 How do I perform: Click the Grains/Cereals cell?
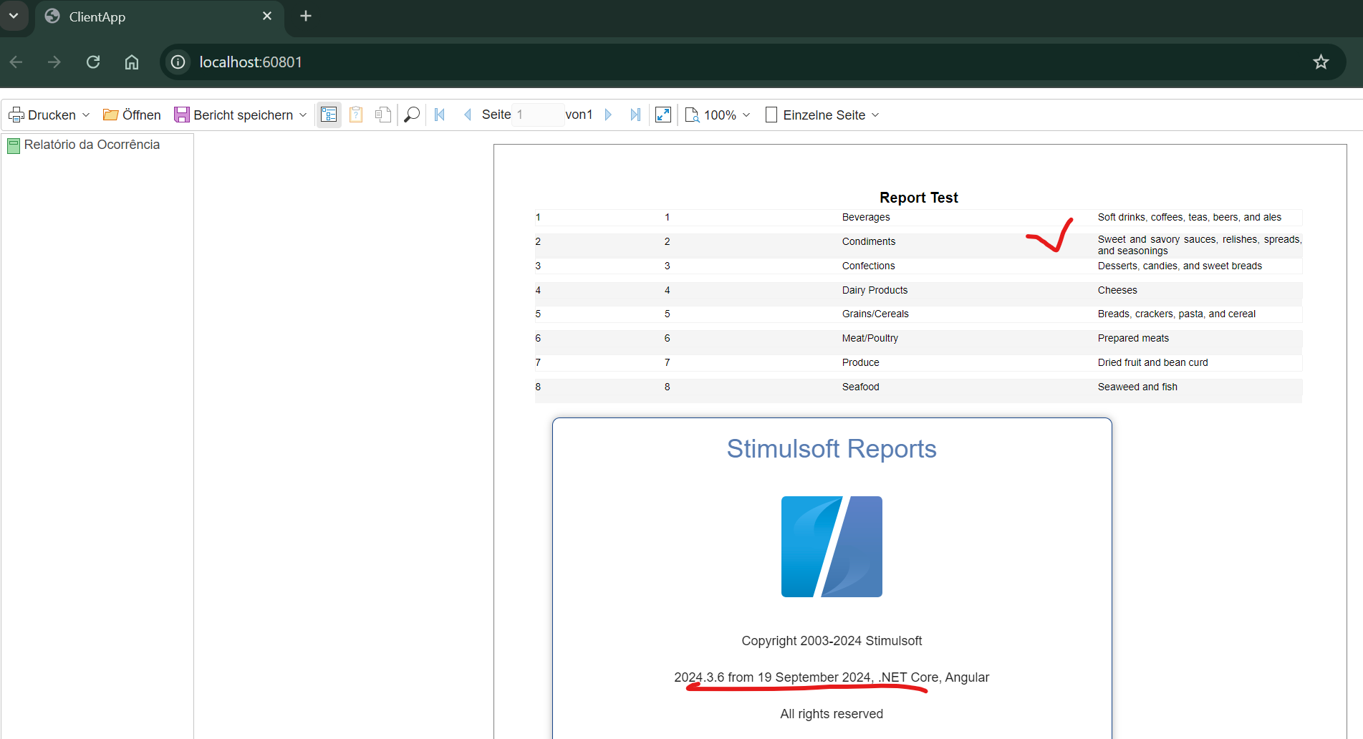tap(875, 314)
